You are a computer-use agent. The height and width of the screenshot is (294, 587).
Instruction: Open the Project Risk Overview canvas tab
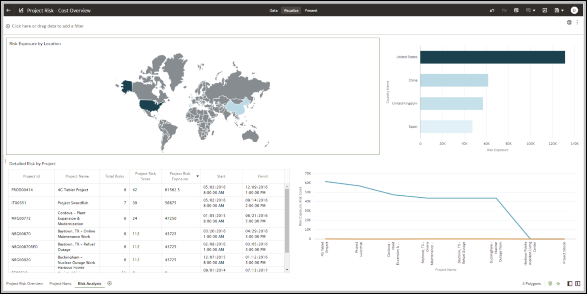pos(25,283)
